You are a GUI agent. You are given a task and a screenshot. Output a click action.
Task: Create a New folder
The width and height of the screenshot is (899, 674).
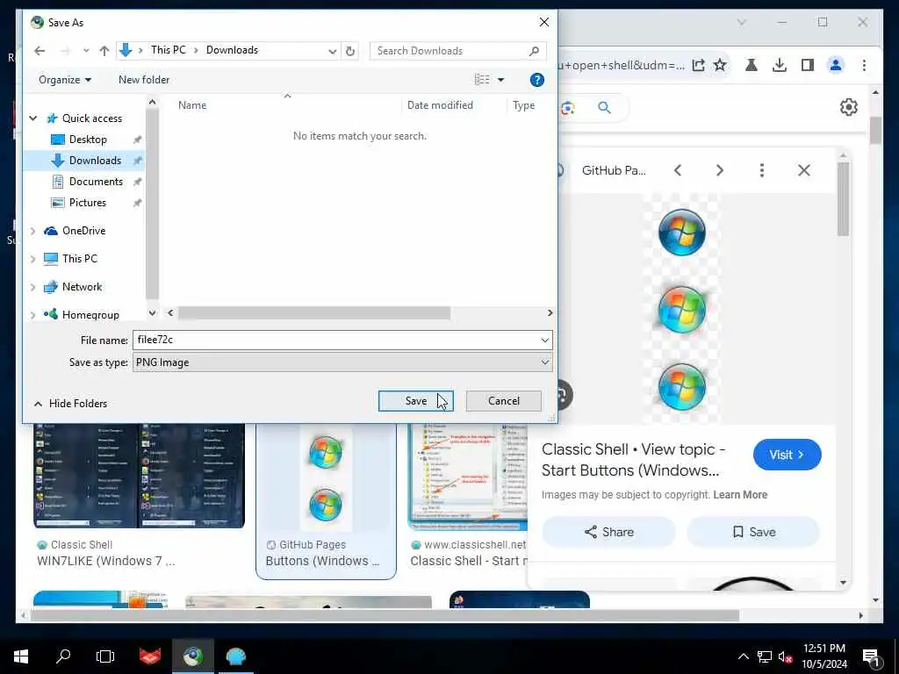[144, 80]
